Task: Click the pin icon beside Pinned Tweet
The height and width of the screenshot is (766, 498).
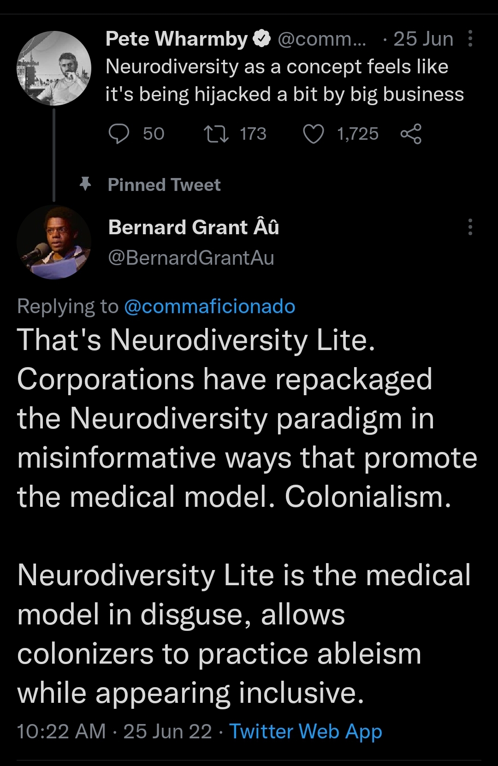Action: click(85, 184)
